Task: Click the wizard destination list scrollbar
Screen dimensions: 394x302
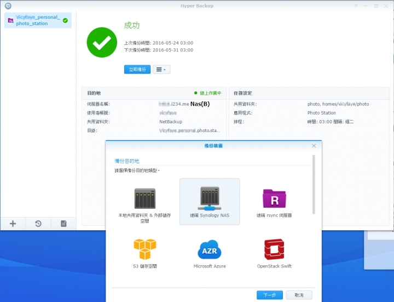Action: coord(314,185)
